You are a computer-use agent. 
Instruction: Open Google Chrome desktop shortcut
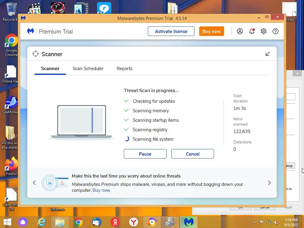[x=11, y=45]
